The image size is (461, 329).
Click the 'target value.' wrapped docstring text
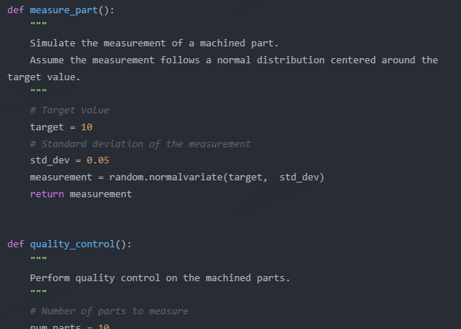43,77
